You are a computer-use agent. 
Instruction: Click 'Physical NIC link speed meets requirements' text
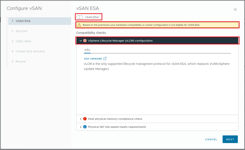pos(117,127)
